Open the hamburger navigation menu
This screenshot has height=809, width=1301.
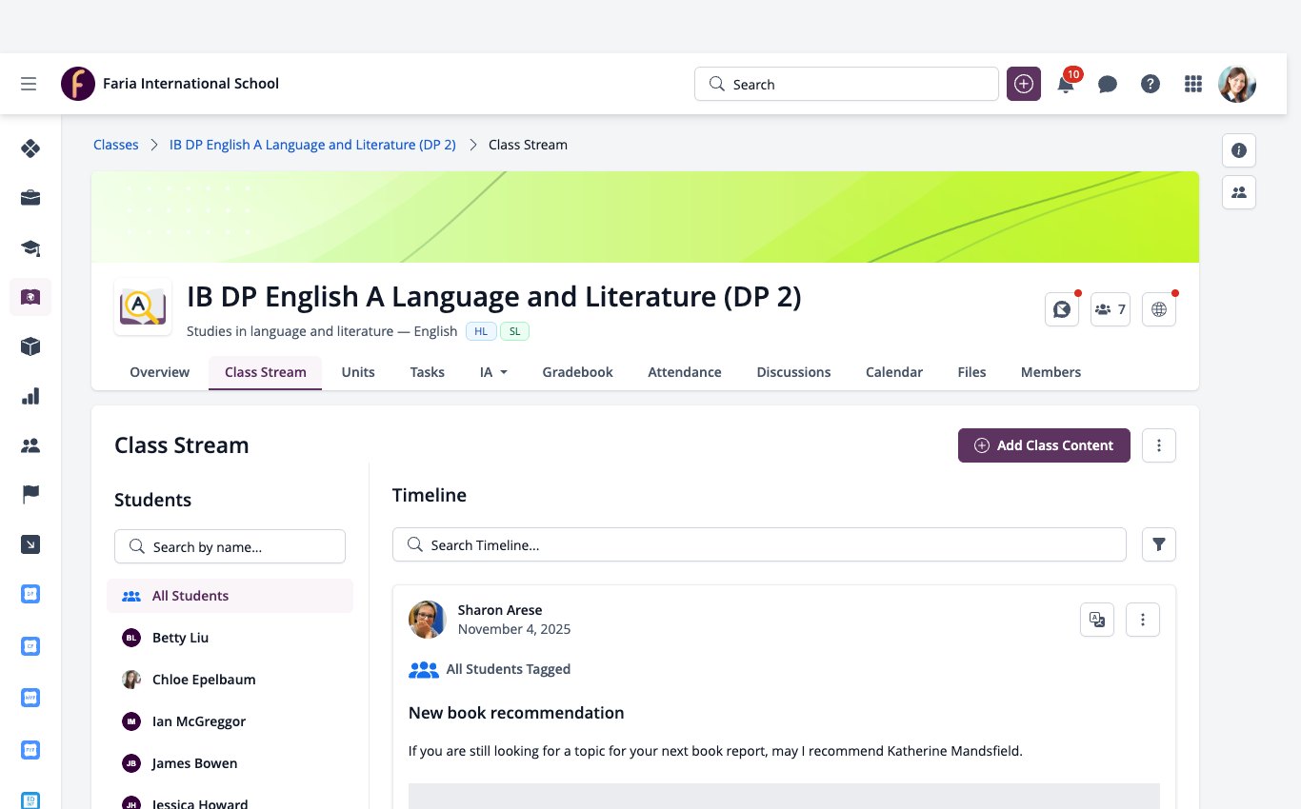(29, 84)
